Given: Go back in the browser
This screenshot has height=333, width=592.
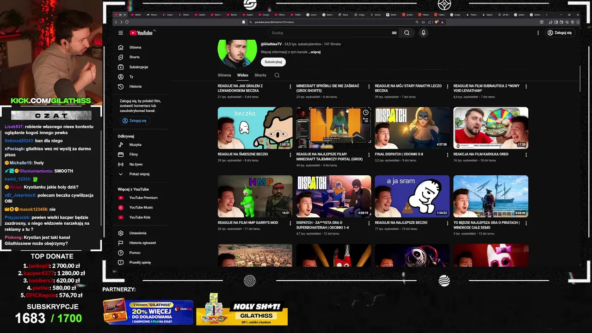Looking at the screenshot, I should coord(116,22).
